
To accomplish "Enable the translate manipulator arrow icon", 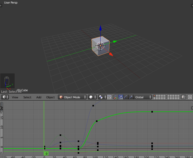I will pyautogui.click(x=121, y=97).
